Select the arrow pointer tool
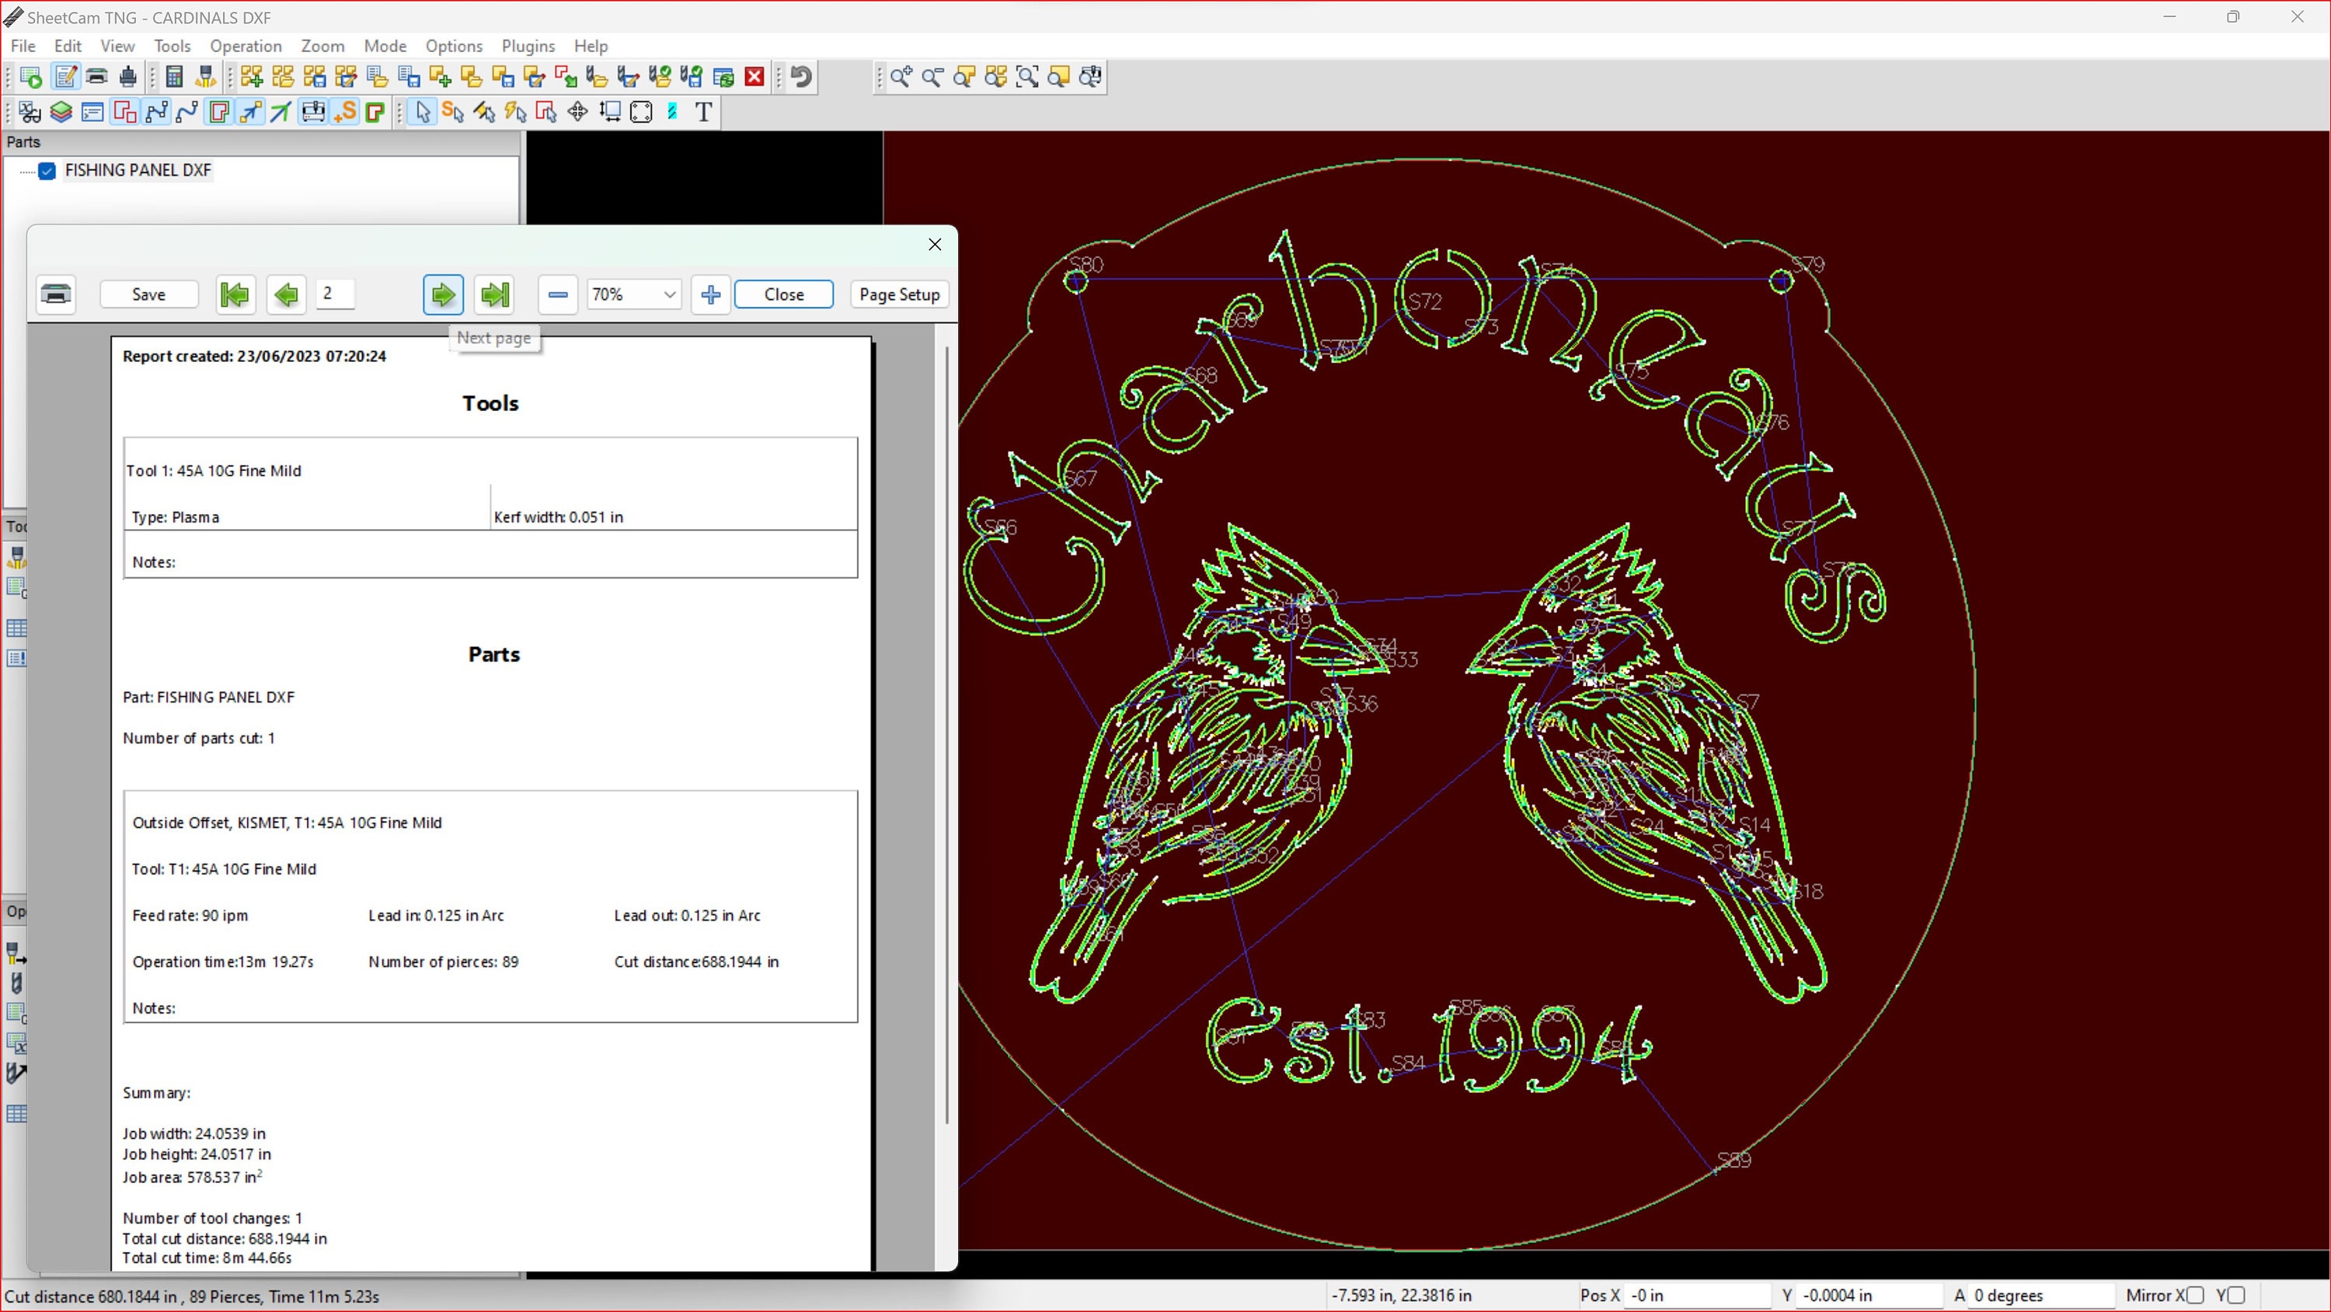 pyautogui.click(x=421, y=111)
